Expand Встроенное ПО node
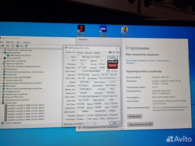Viewport: 195px width, 146px height. (2, 58)
